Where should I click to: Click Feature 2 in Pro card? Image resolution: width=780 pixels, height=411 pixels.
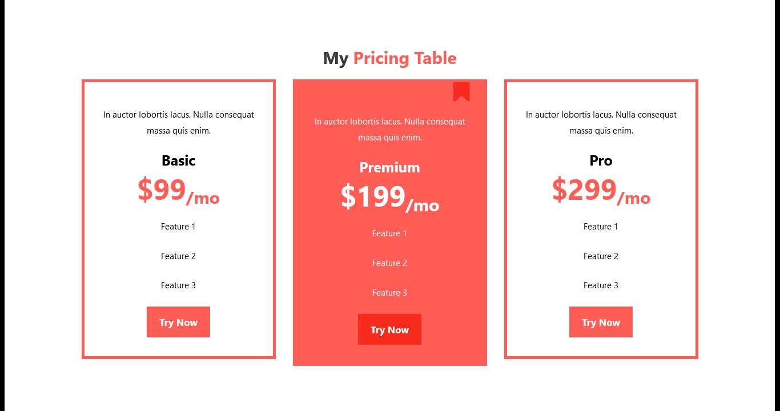point(601,256)
